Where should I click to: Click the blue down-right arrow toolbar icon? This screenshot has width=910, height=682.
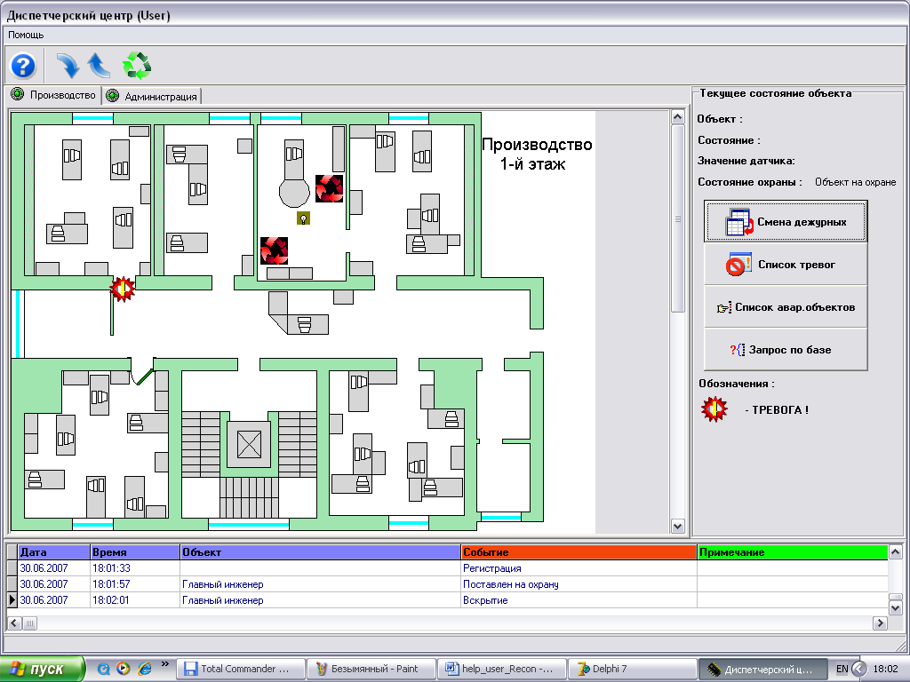(x=68, y=66)
